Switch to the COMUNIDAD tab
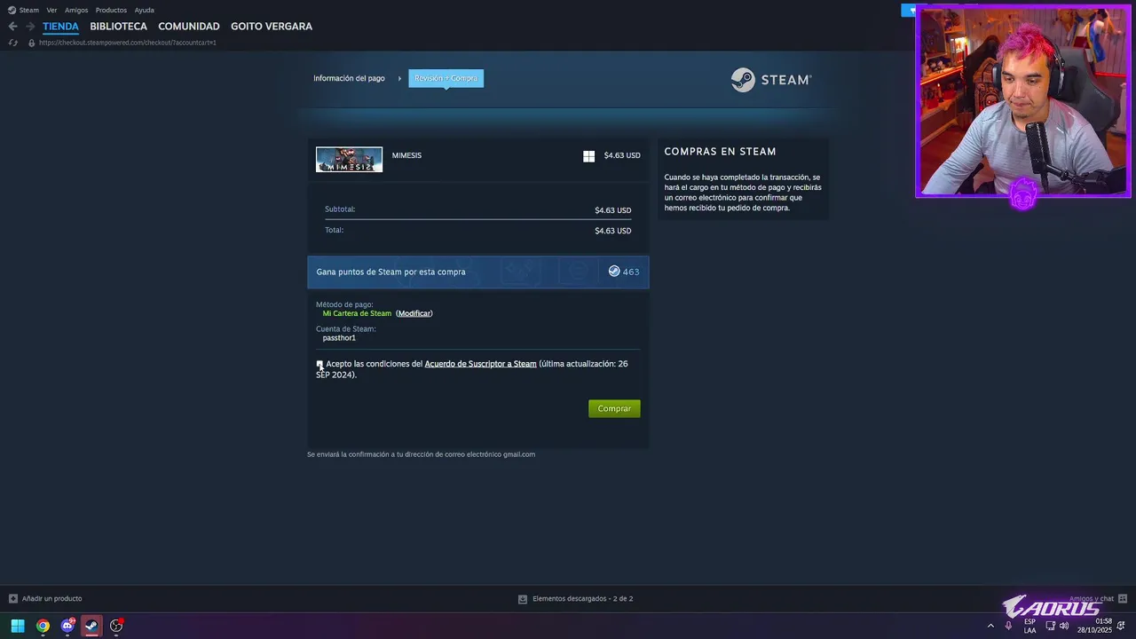This screenshot has width=1136, height=639. 189,27
